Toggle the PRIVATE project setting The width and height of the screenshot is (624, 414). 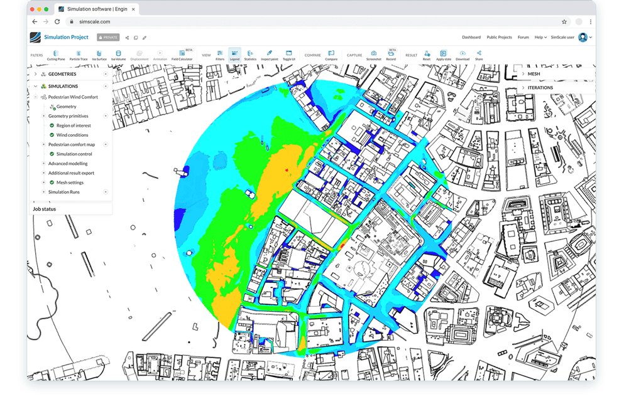[x=108, y=37]
